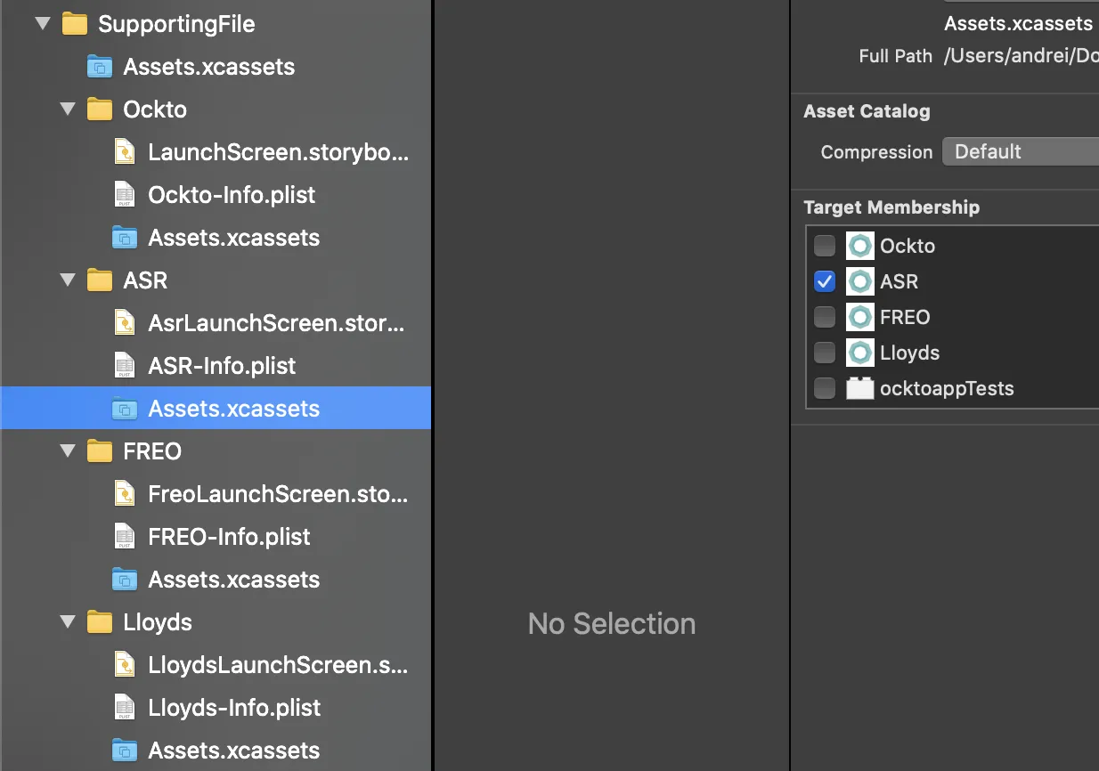Collapse the Lloyds folder disclosure triangle
Image resolution: width=1099 pixels, height=771 pixels.
pyautogui.click(x=68, y=622)
